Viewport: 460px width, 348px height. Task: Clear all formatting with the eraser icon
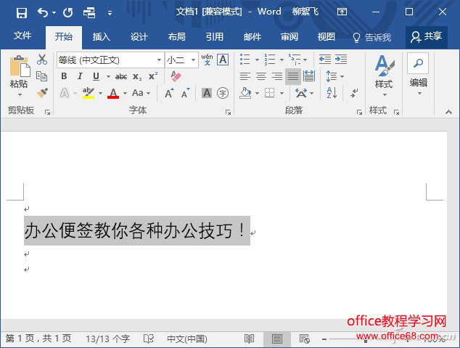(176, 76)
